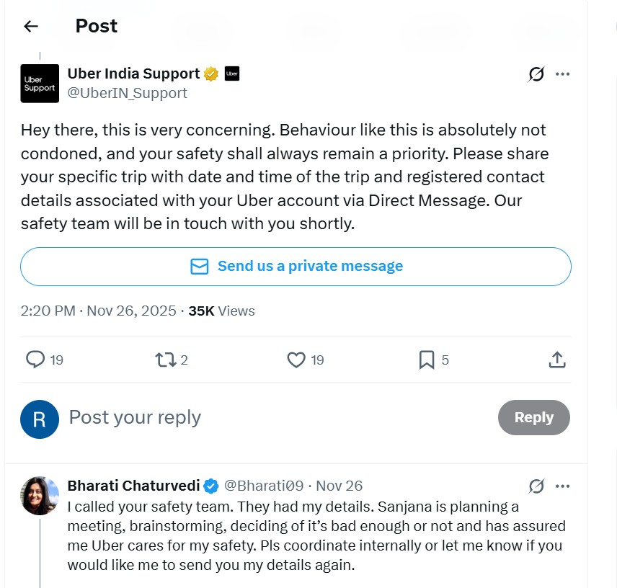Click Uber India Support profile avatar
This screenshot has width=617, height=588.
click(x=40, y=84)
